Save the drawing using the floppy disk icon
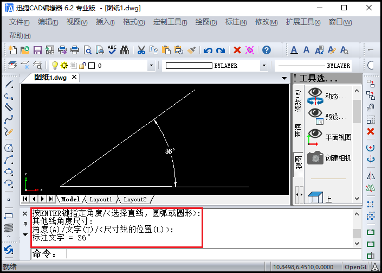Viewport: 382px width, 273px height. pyautogui.click(x=37, y=50)
